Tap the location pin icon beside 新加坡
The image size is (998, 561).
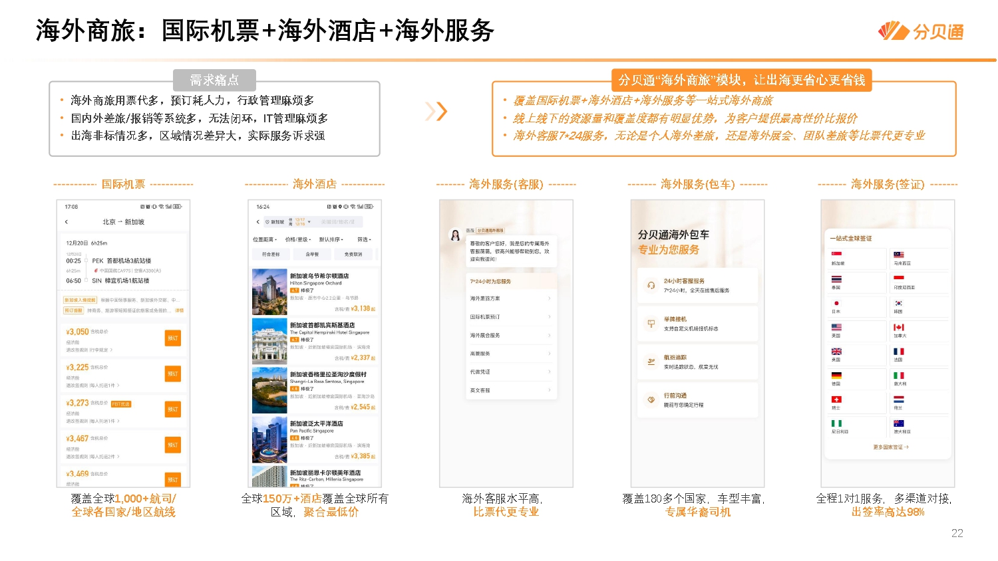(x=267, y=221)
